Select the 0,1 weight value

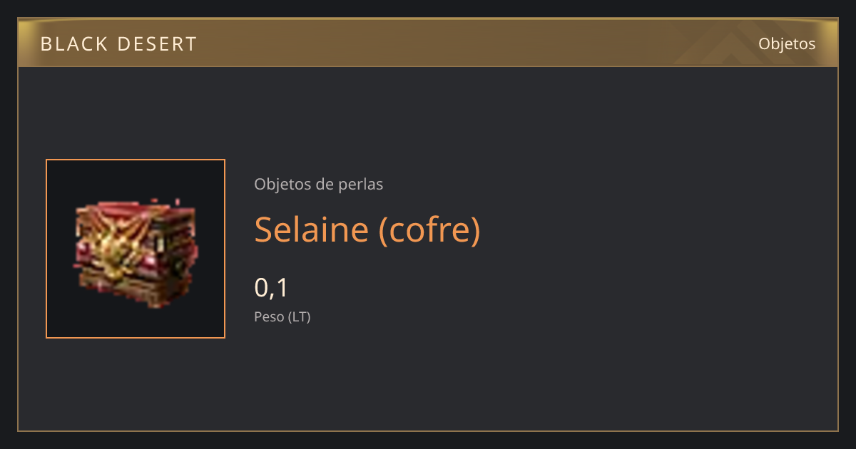[271, 288]
